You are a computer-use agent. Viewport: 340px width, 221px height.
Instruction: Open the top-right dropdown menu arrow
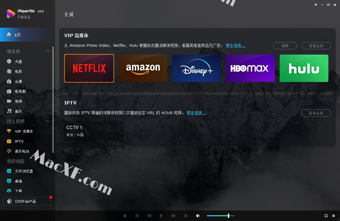pos(316,5)
